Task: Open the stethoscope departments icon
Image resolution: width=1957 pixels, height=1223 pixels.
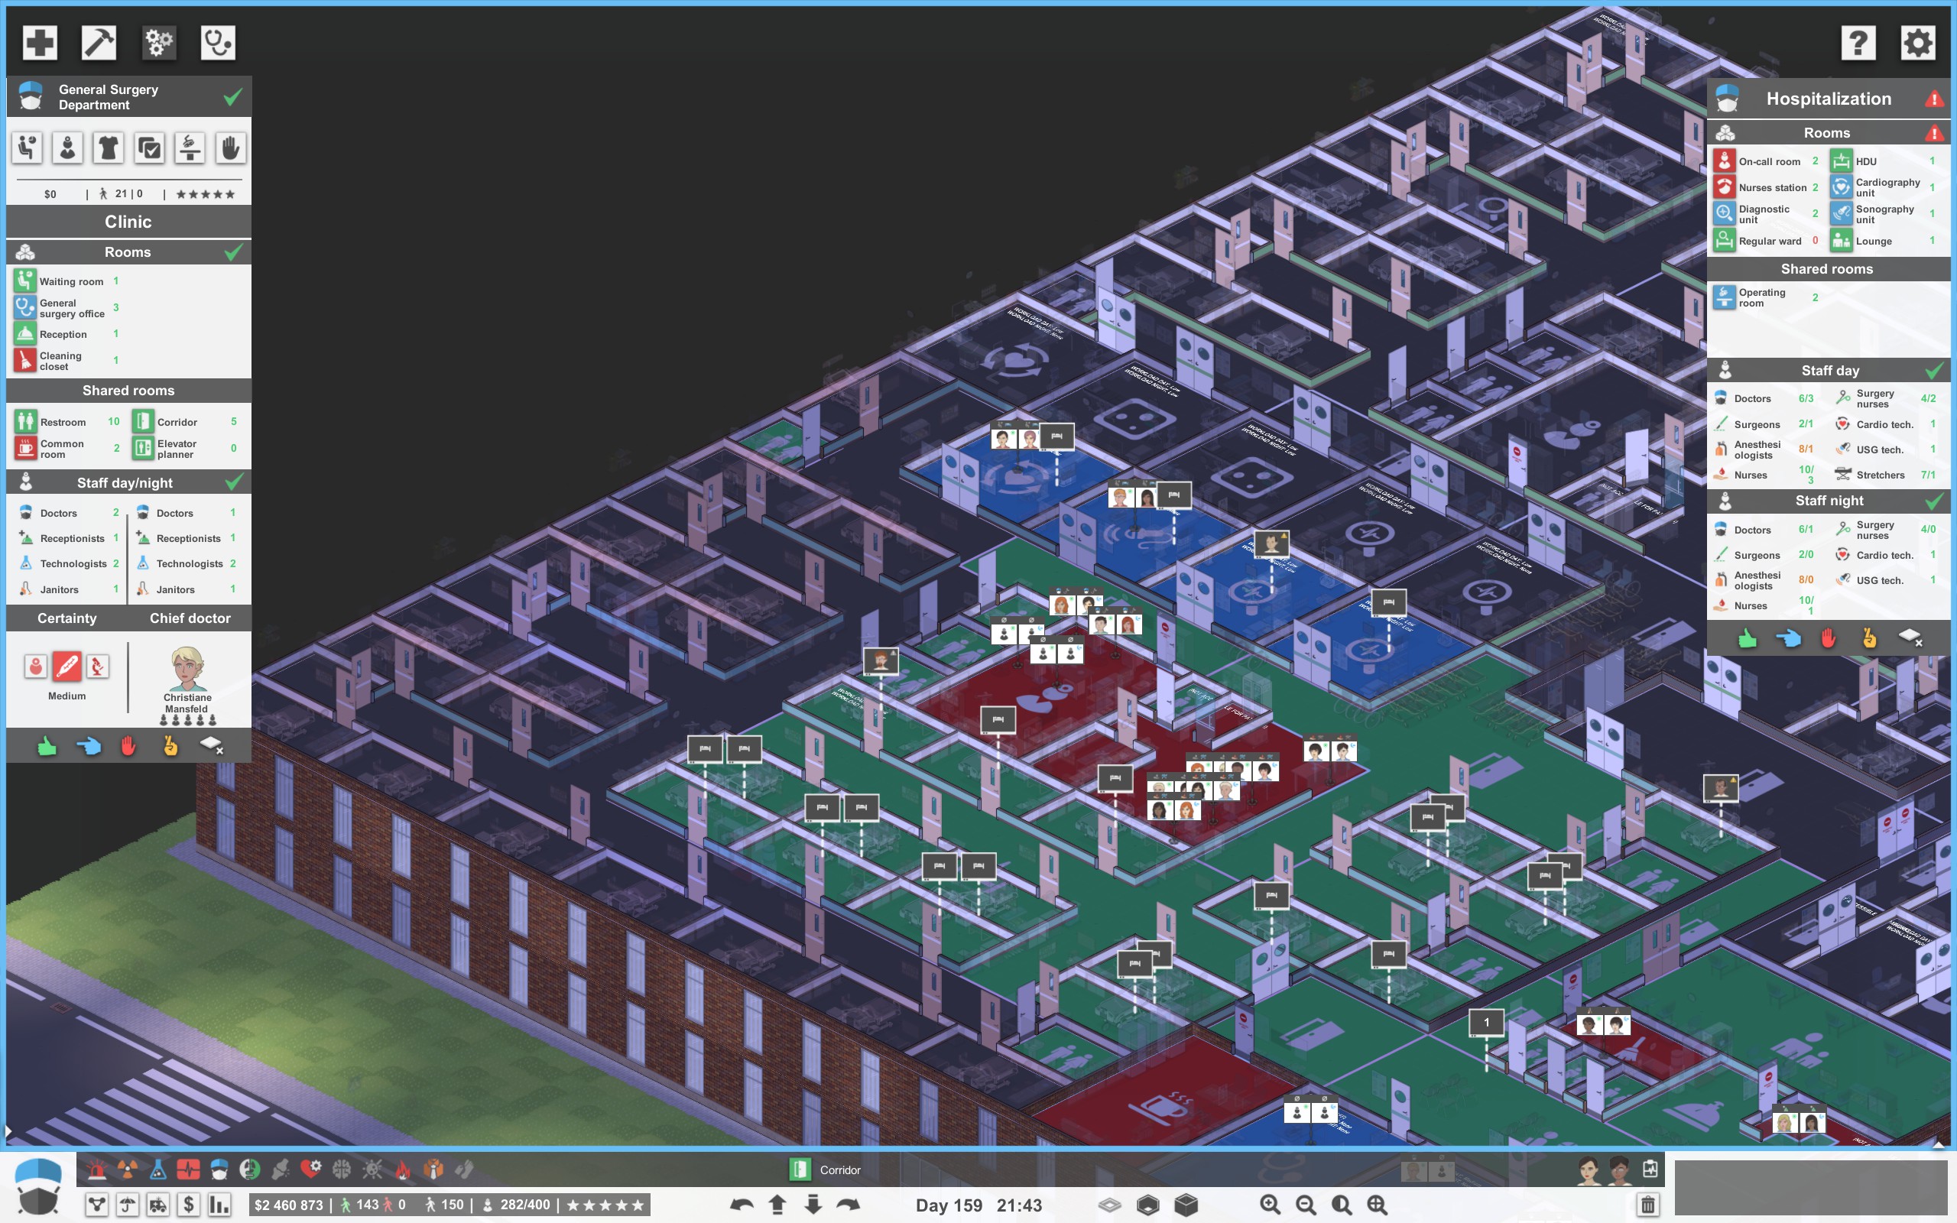Action: 219,43
